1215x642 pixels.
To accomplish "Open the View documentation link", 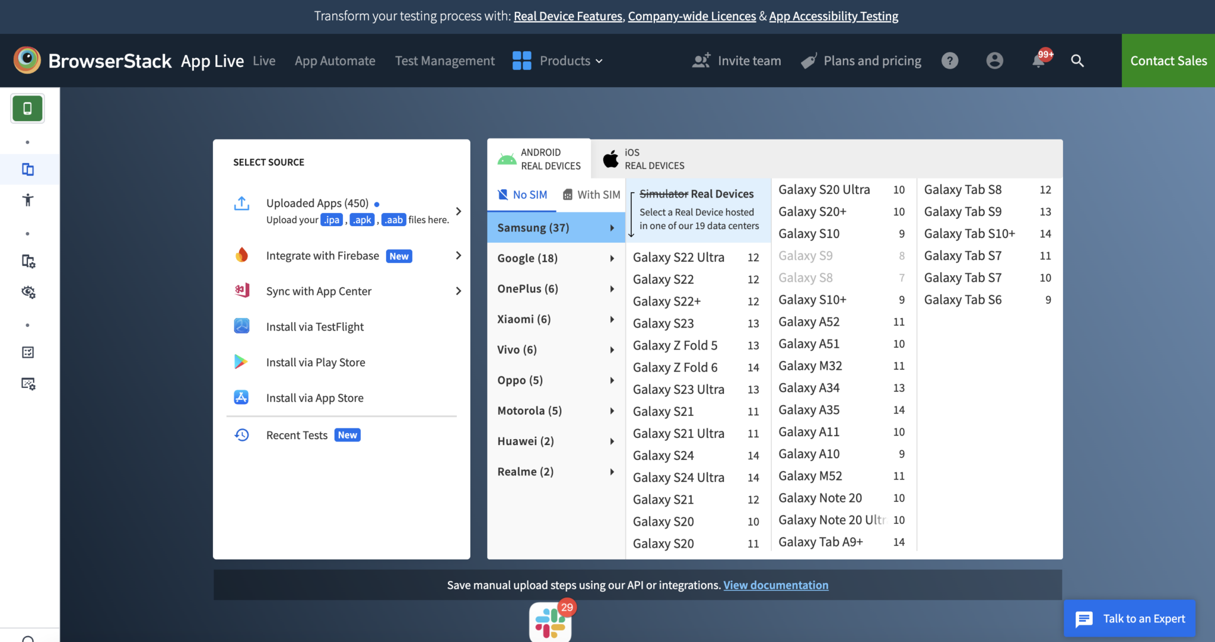I will [776, 584].
